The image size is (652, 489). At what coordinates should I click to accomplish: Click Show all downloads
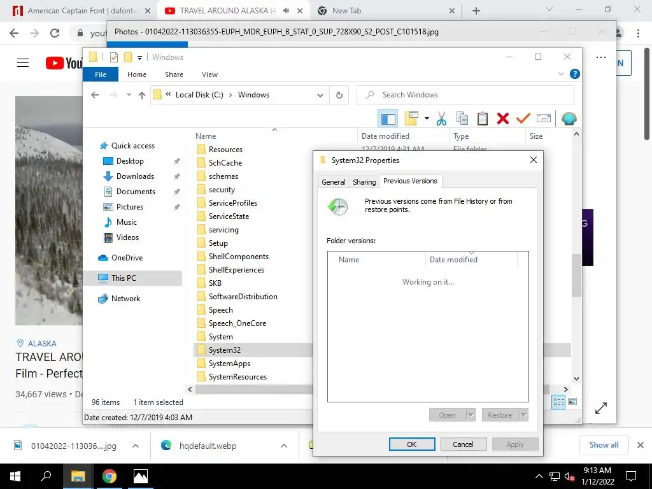604,445
